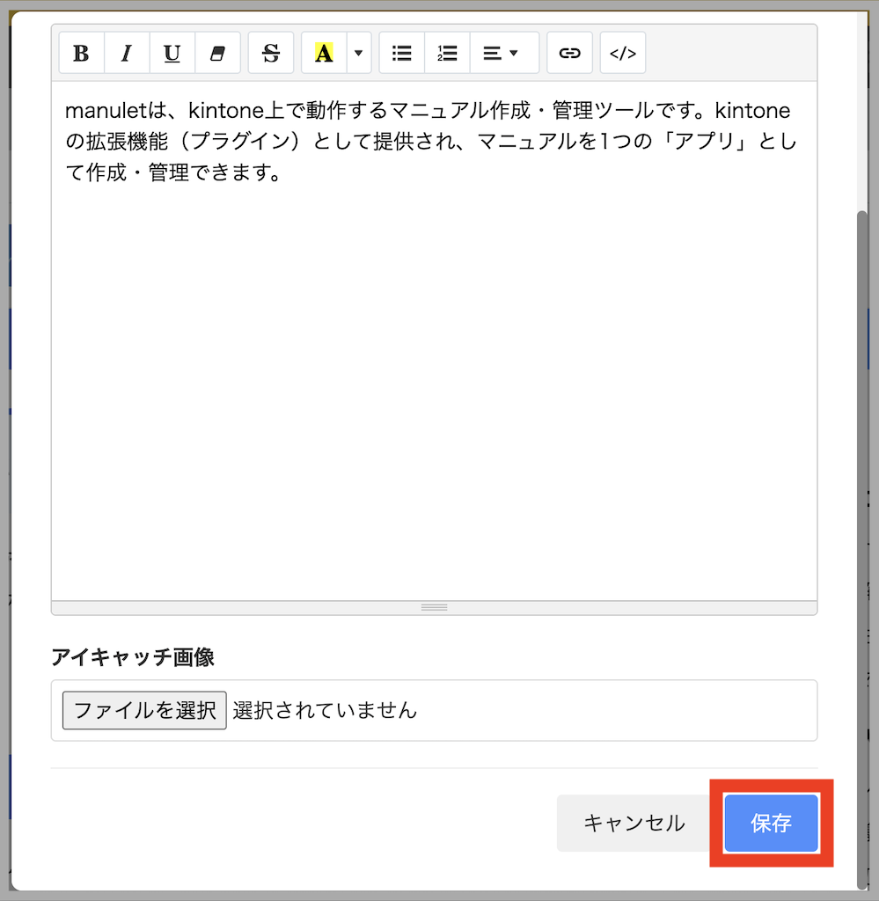
Task: Expand the paragraph alignment dropdown
Action: 504,53
